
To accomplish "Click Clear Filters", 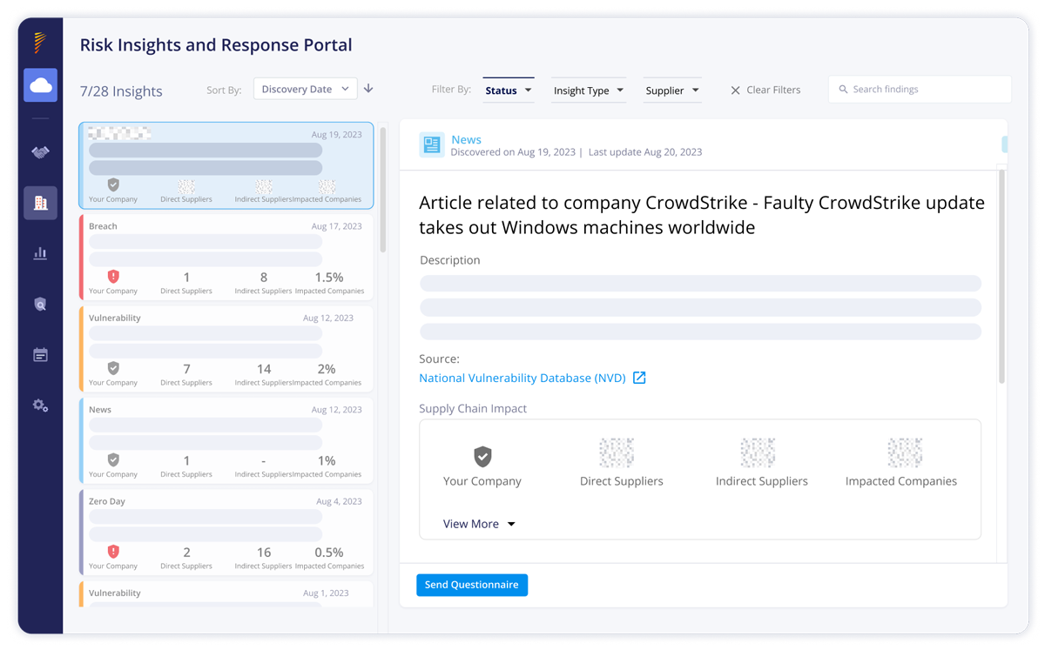I will tap(765, 90).
